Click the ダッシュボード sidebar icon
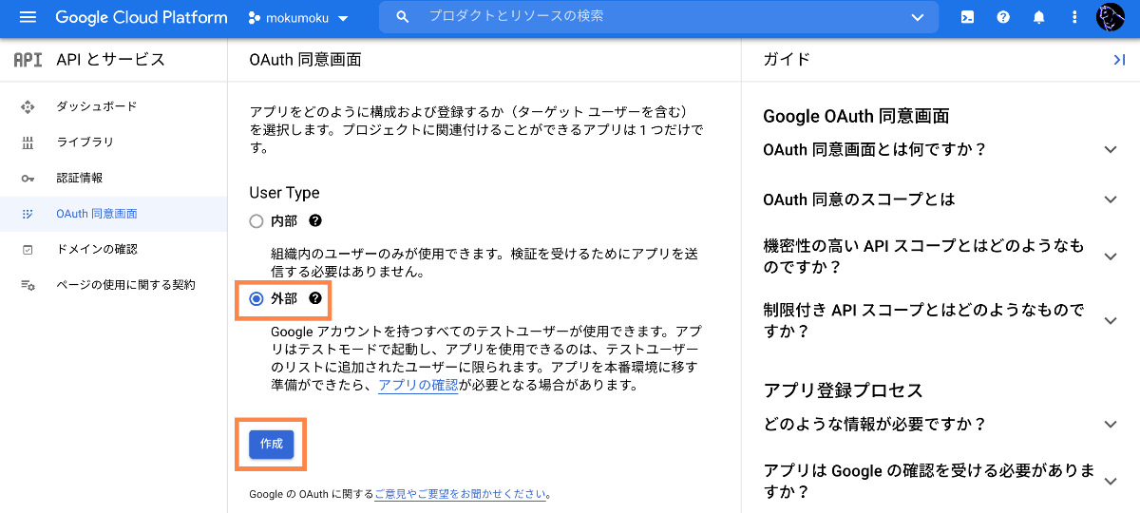The height and width of the screenshot is (513, 1140). tap(28, 106)
